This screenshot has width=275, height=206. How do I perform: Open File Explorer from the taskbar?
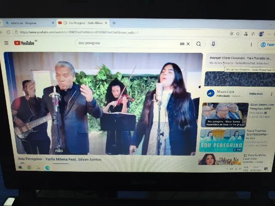point(38,168)
